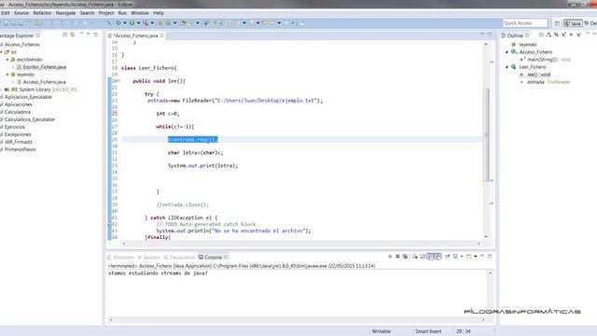Switch to the Problems tab

(120, 258)
